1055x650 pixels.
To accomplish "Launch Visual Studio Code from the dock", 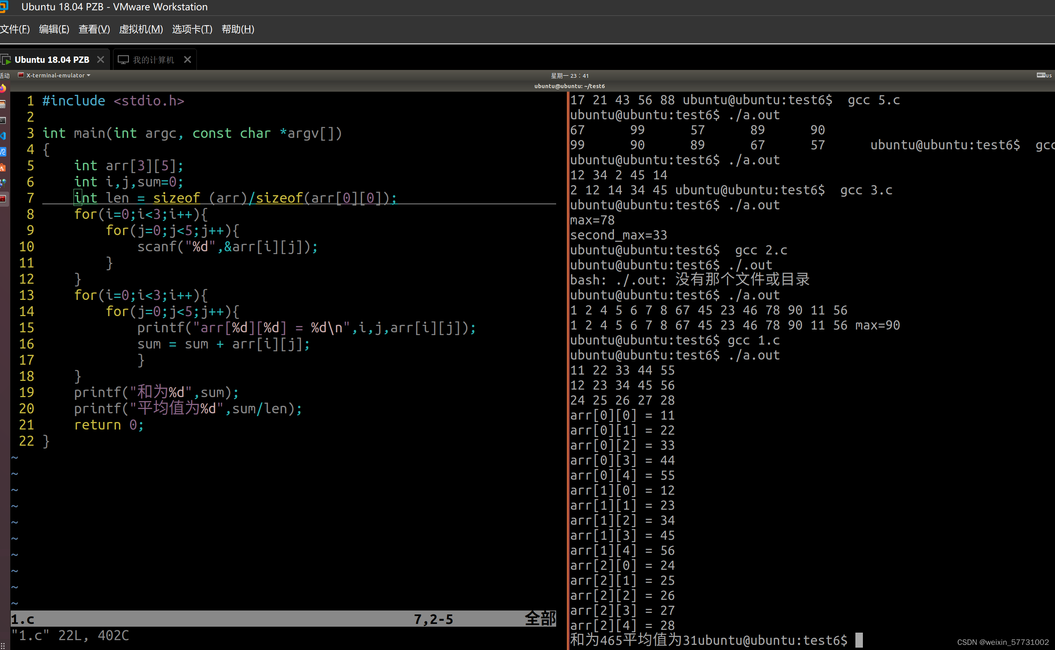I will (x=3, y=136).
